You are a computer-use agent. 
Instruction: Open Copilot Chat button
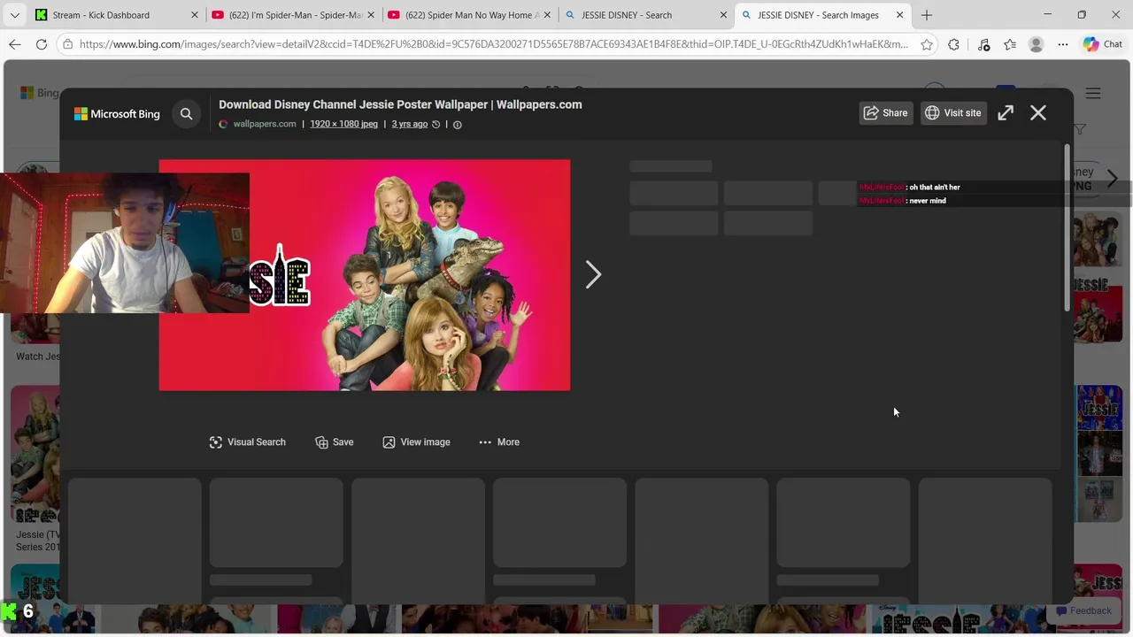click(x=1103, y=44)
